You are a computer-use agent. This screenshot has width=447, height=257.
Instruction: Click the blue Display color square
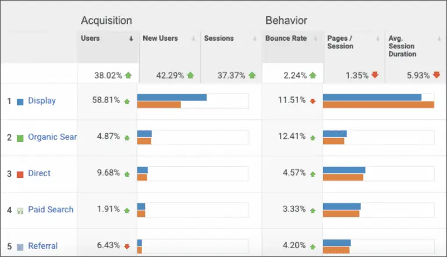click(20, 102)
